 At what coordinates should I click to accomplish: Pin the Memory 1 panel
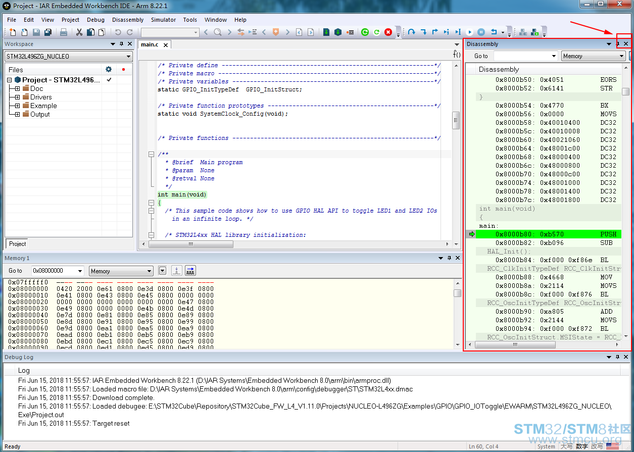coord(449,258)
